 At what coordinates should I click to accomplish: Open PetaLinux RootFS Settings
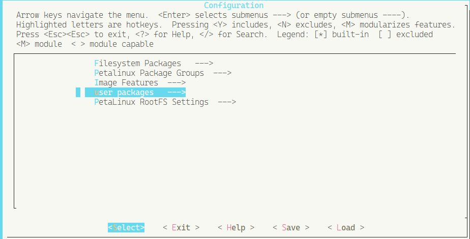[x=151, y=102]
